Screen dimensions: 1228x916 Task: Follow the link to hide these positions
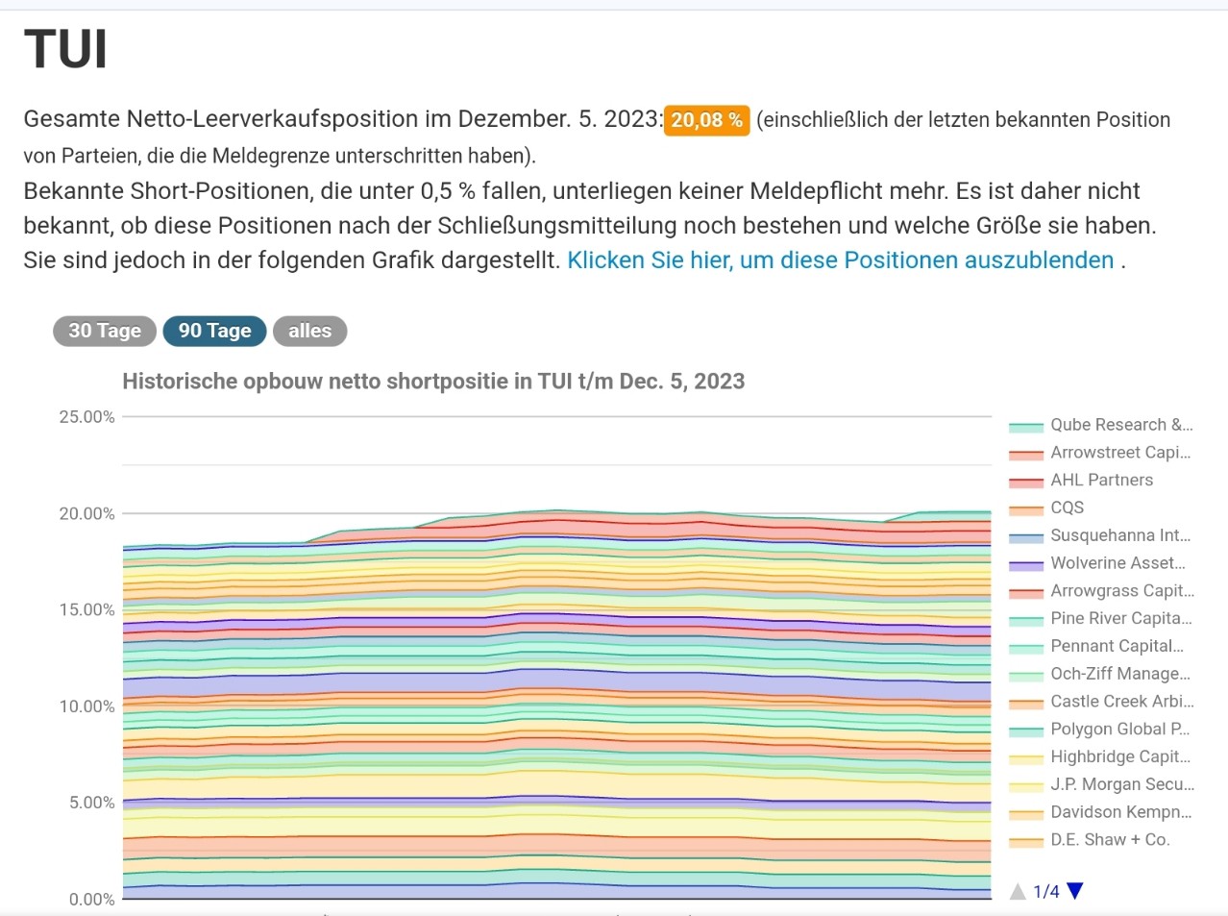(x=841, y=260)
